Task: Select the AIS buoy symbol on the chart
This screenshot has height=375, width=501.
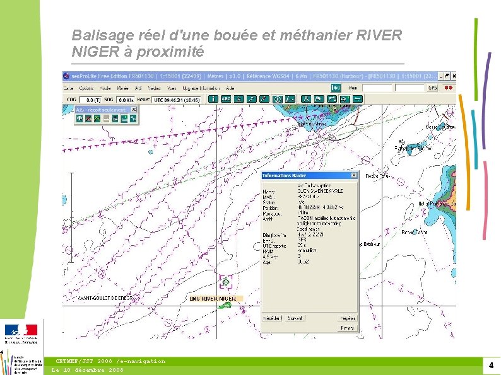Action: [226, 282]
